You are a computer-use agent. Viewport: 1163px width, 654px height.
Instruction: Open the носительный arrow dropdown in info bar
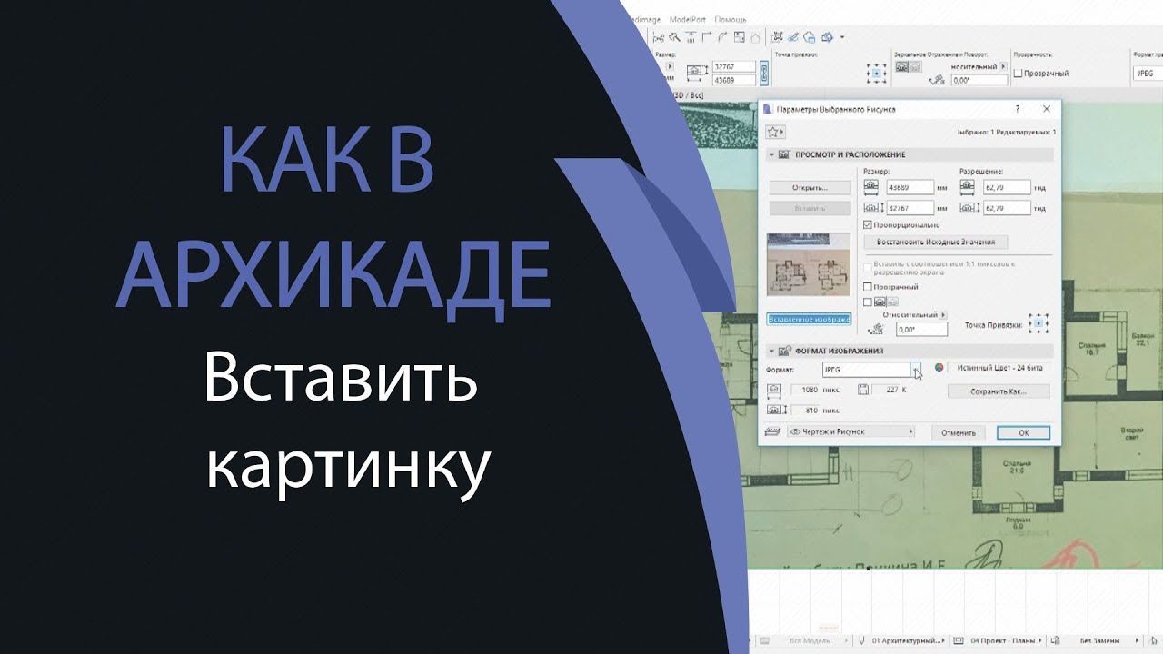1002,66
